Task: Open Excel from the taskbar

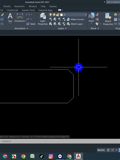Action: tap(32, 156)
